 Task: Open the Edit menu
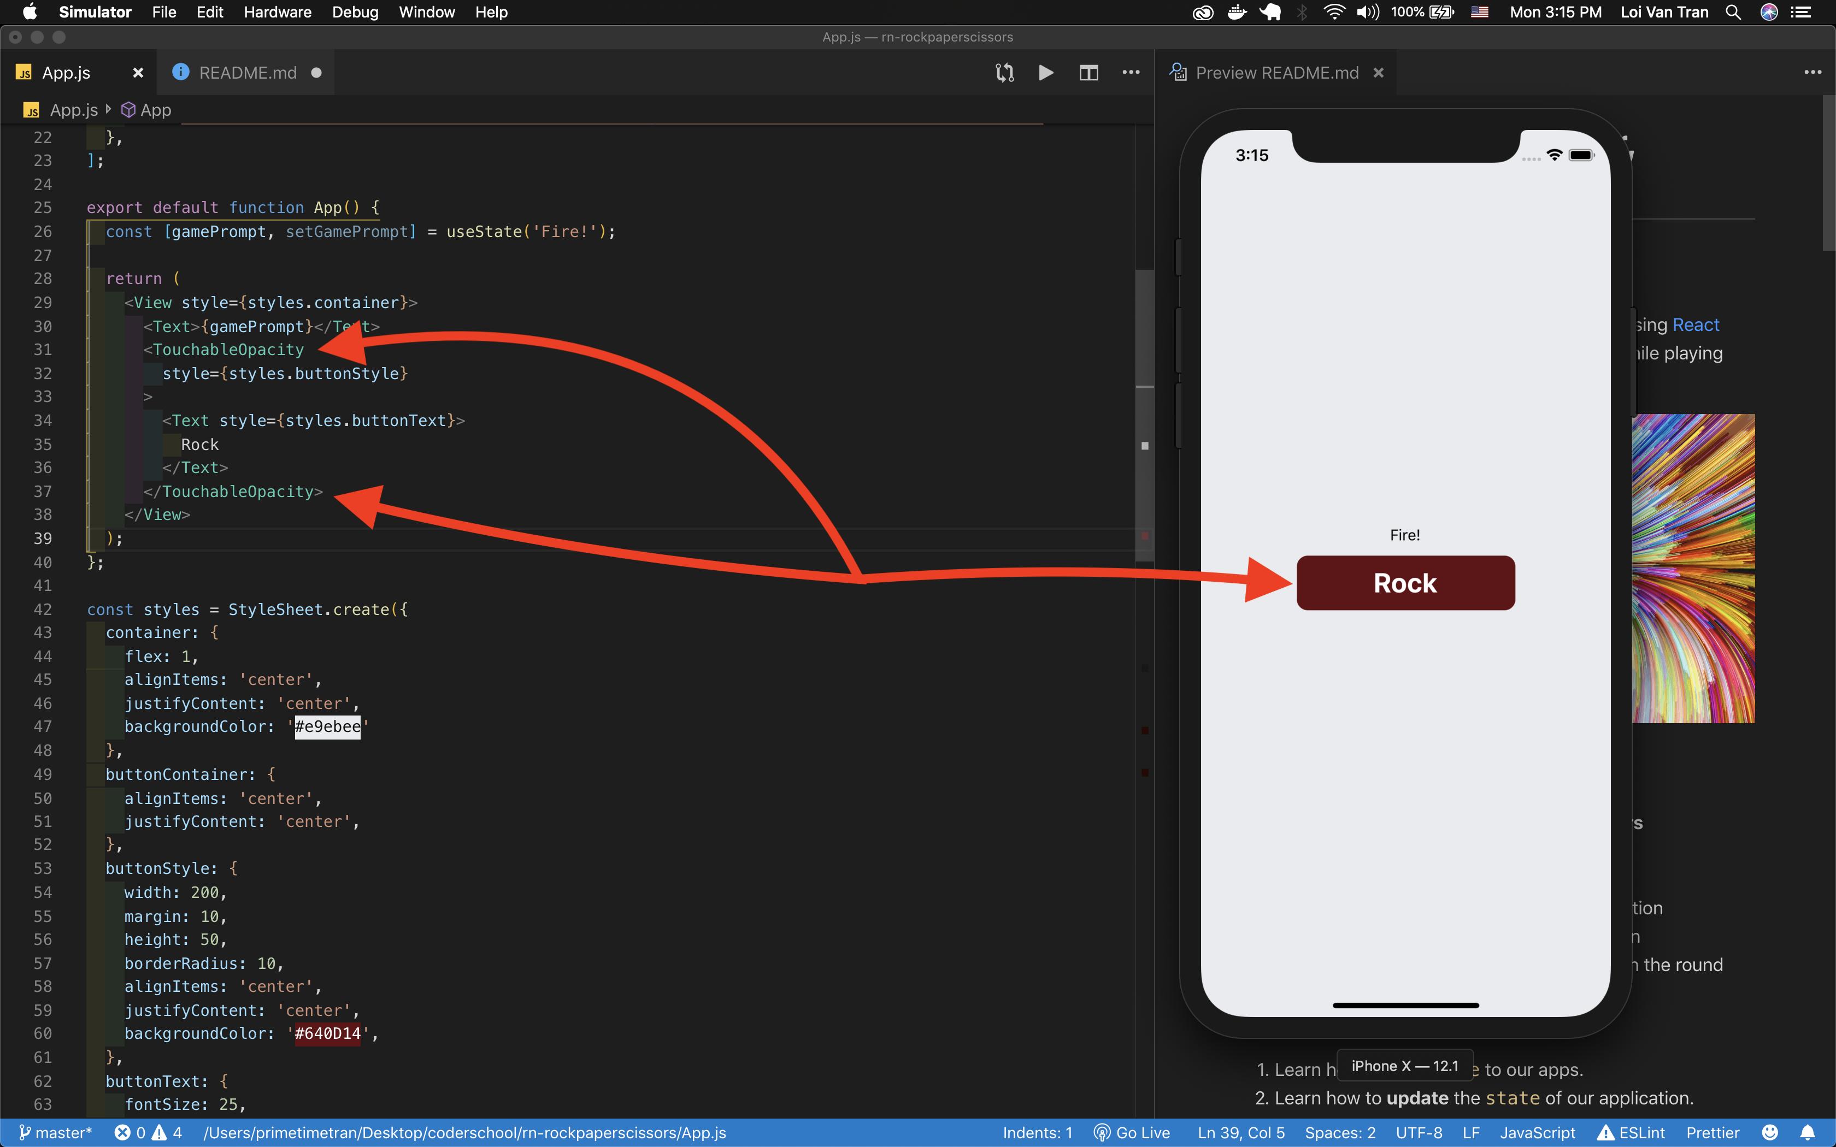tap(209, 12)
